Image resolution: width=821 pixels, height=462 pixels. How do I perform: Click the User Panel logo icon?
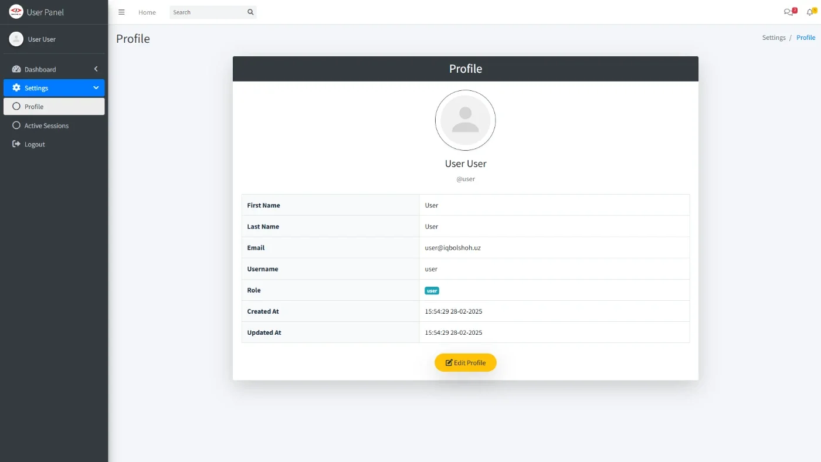coord(16,12)
